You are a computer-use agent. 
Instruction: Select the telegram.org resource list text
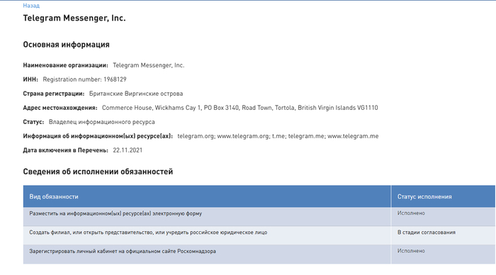[x=278, y=136]
